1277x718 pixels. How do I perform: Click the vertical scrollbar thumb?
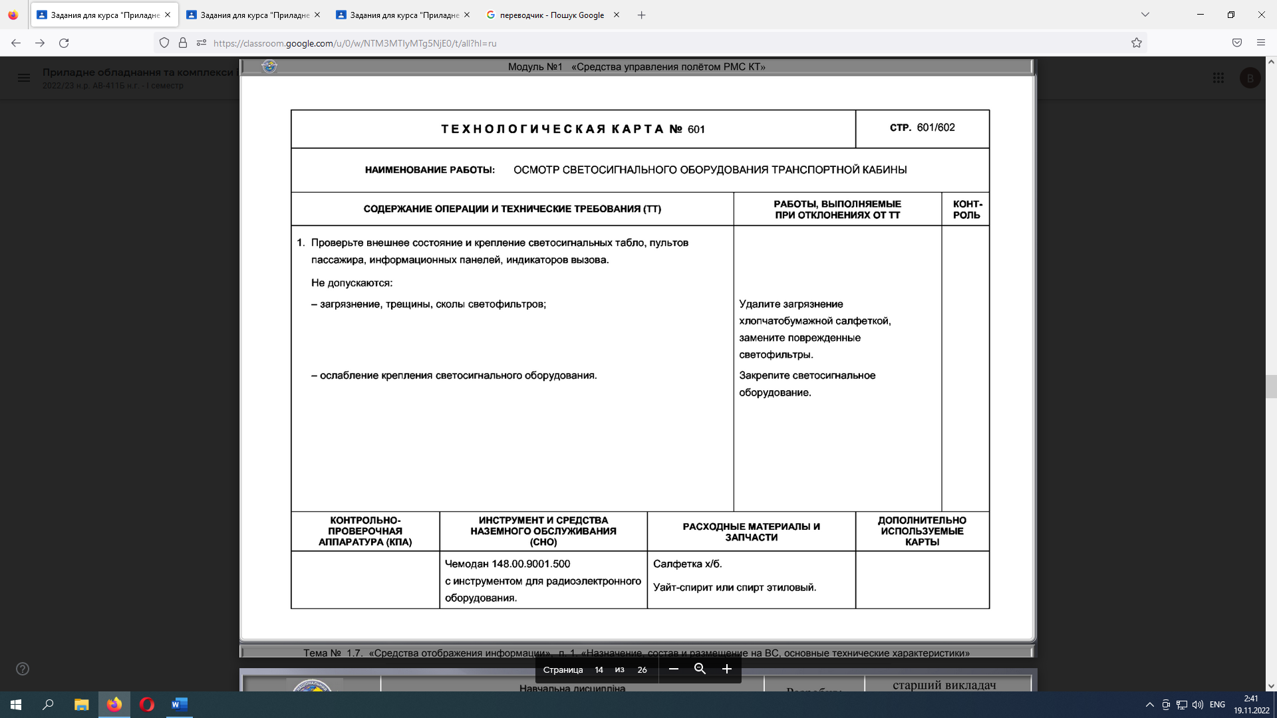[1271, 386]
